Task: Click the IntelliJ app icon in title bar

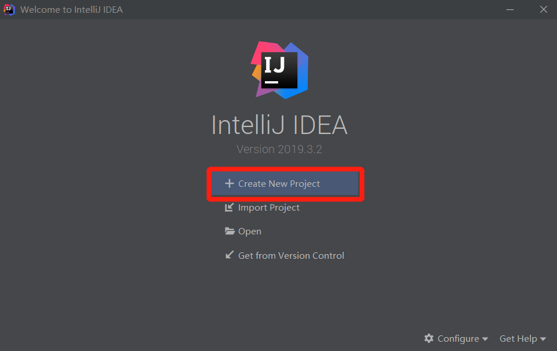Action: (x=9, y=9)
